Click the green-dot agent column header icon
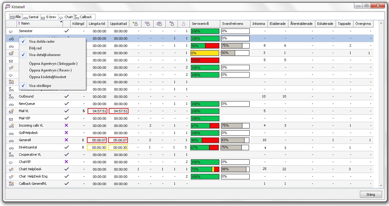 pyautogui.click(x=135, y=24)
